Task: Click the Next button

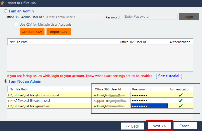Action: point(159,126)
